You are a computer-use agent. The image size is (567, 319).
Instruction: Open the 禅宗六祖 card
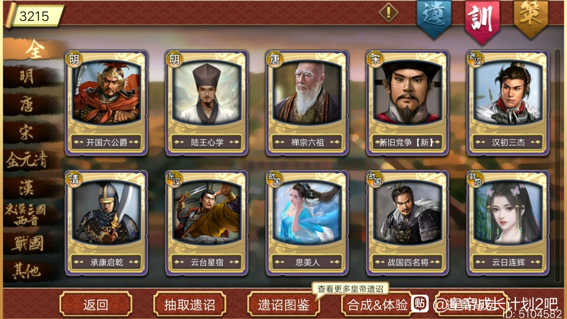(307, 103)
